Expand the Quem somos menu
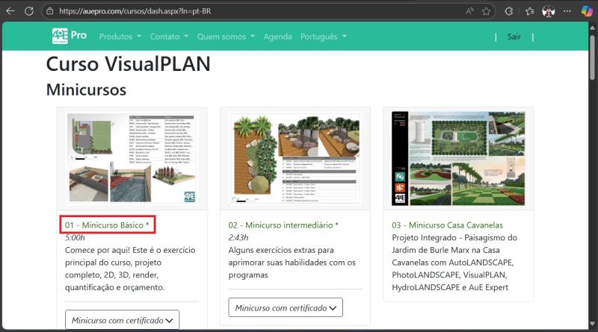The height and width of the screenshot is (332, 598). 226,37
